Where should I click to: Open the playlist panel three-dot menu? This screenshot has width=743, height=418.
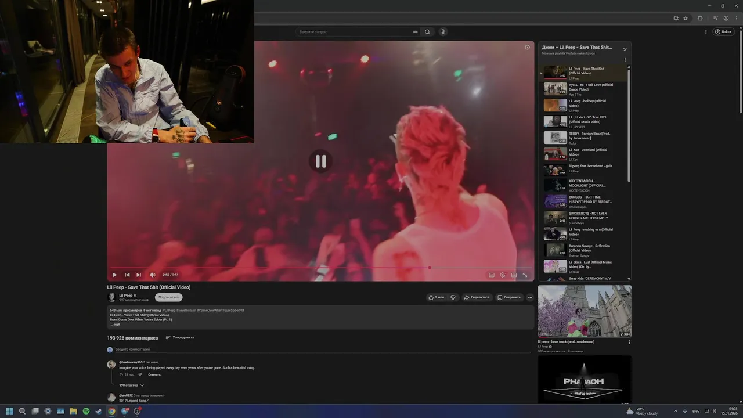[x=625, y=60]
